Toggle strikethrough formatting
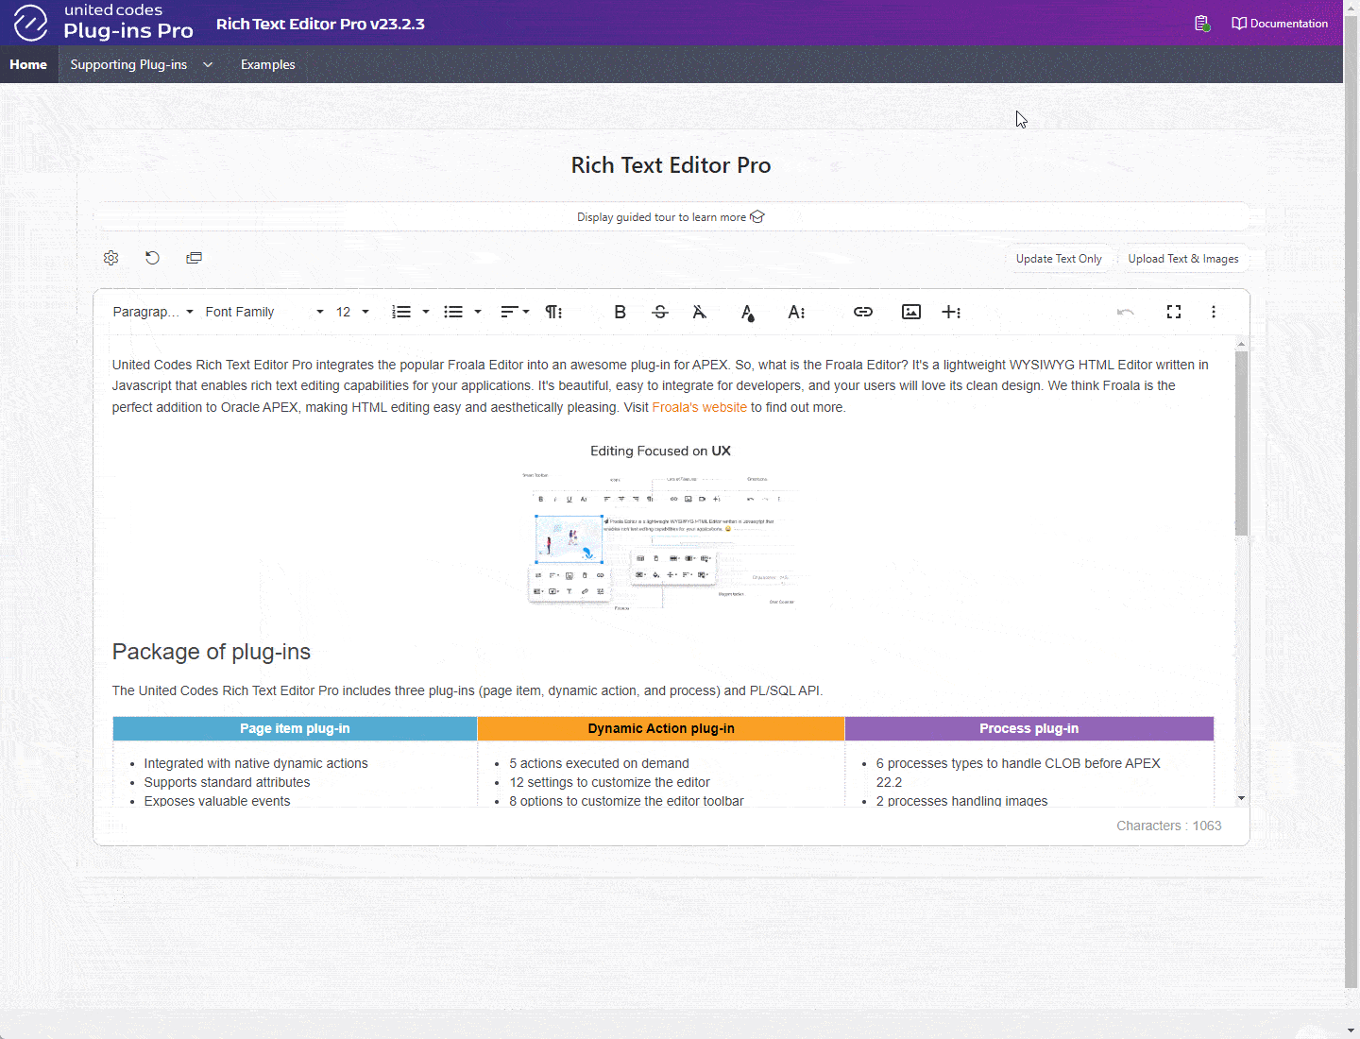 point(660,312)
